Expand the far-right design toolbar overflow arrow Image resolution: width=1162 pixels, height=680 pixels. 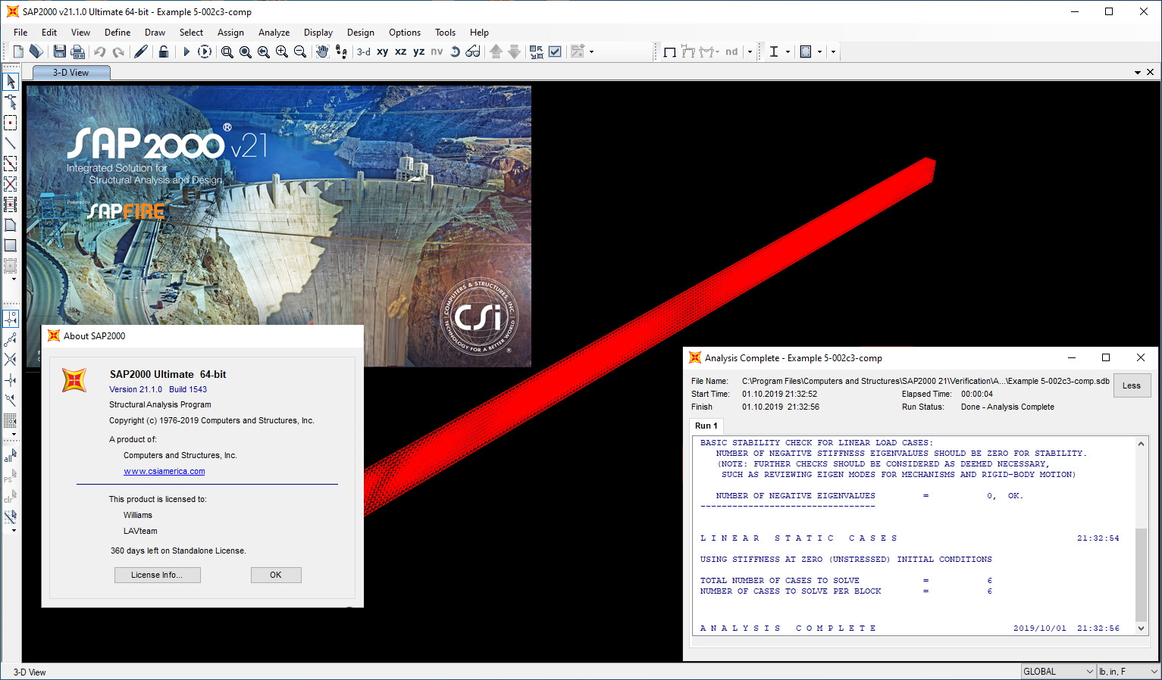pos(833,51)
